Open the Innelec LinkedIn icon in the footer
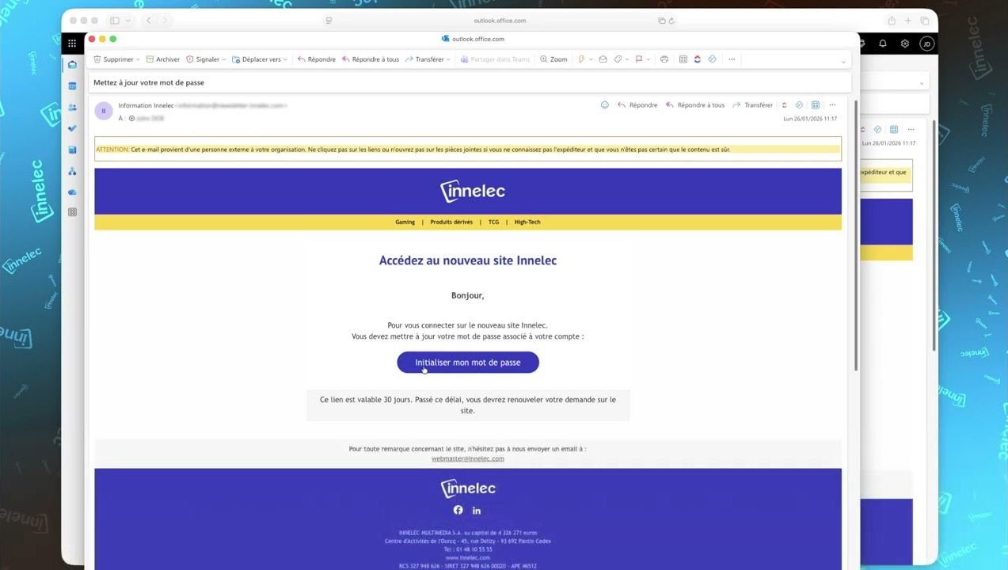Image resolution: width=1008 pixels, height=570 pixels. pos(476,511)
